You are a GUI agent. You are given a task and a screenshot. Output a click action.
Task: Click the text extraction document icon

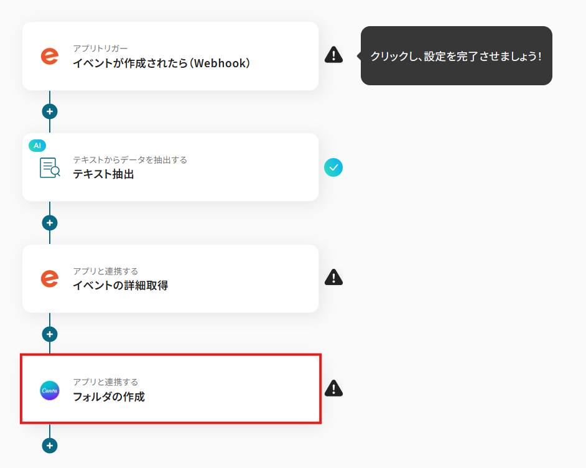[x=50, y=167]
